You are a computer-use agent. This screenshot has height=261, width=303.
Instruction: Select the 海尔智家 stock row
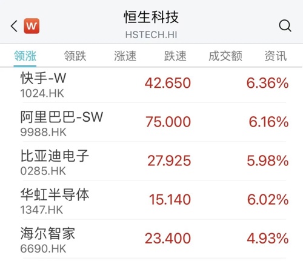pos(151,239)
